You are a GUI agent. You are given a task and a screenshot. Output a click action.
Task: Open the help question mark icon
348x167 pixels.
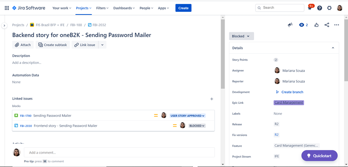[x=320, y=8]
